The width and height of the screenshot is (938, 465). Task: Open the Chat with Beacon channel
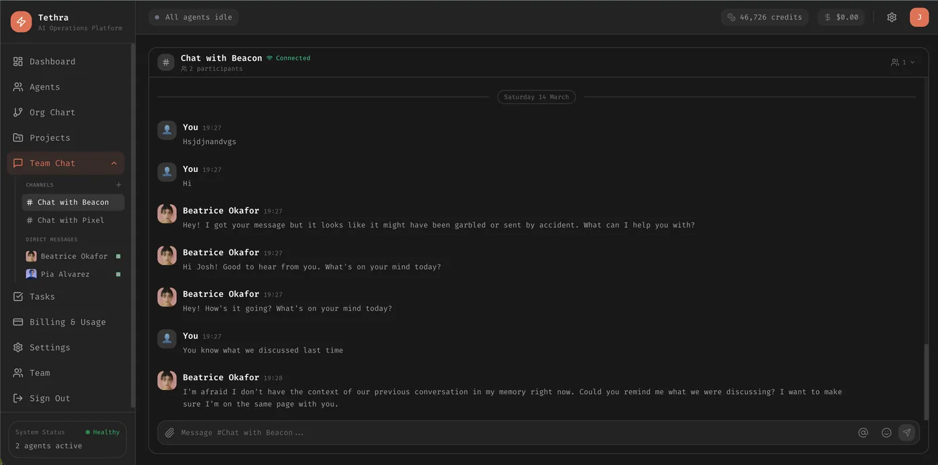tap(73, 202)
